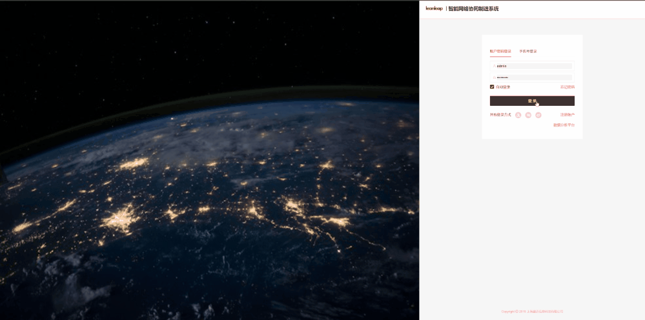Click the Copyright footer text
Viewport: 645px width, 320px height.
pos(532,312)
